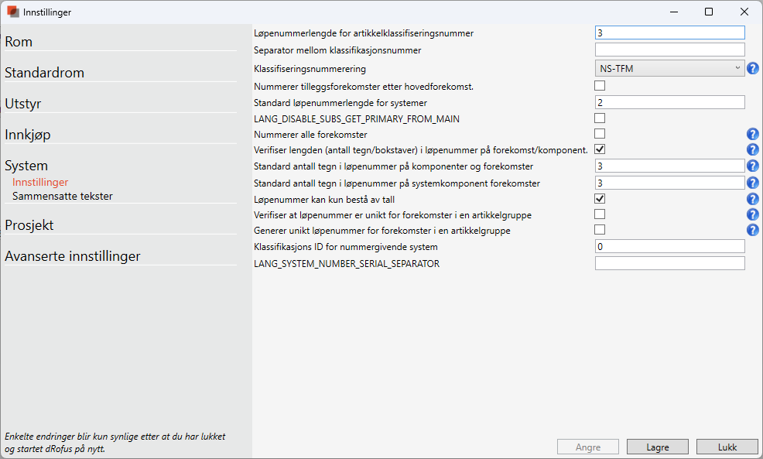Screen dimensions: 763x459
Task: Tick LANG_DISABLE_SUBS_GET_PRIMARY_FROM_MAIN checkbox
Action: 600,118
